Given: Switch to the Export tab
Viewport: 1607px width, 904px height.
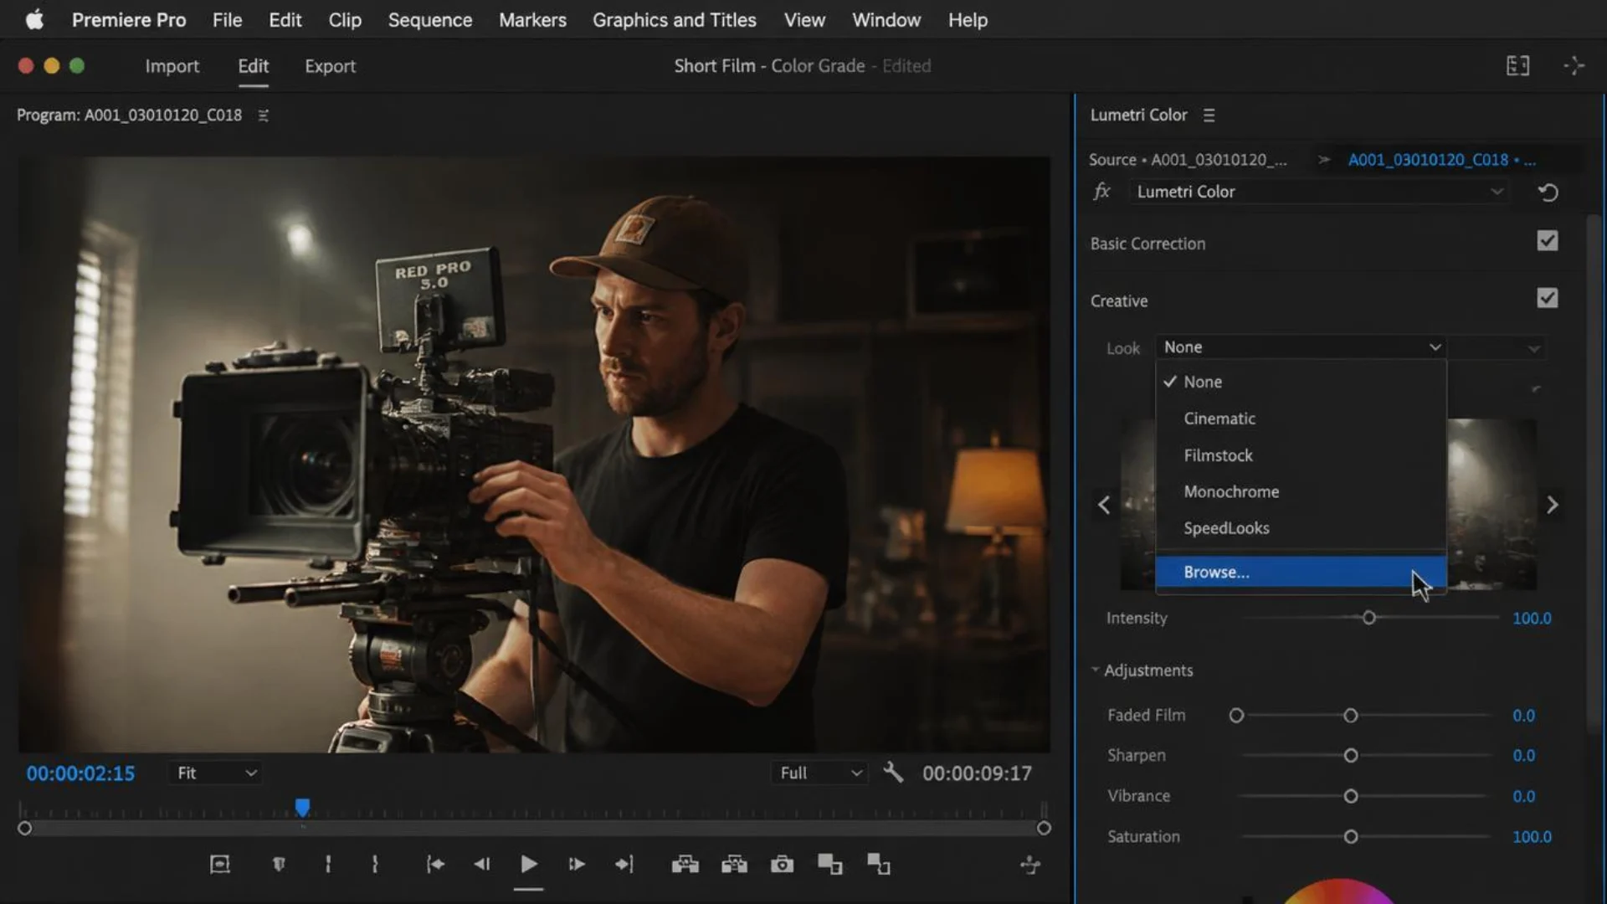Looking at the screenshot, I should coord(330,66).
